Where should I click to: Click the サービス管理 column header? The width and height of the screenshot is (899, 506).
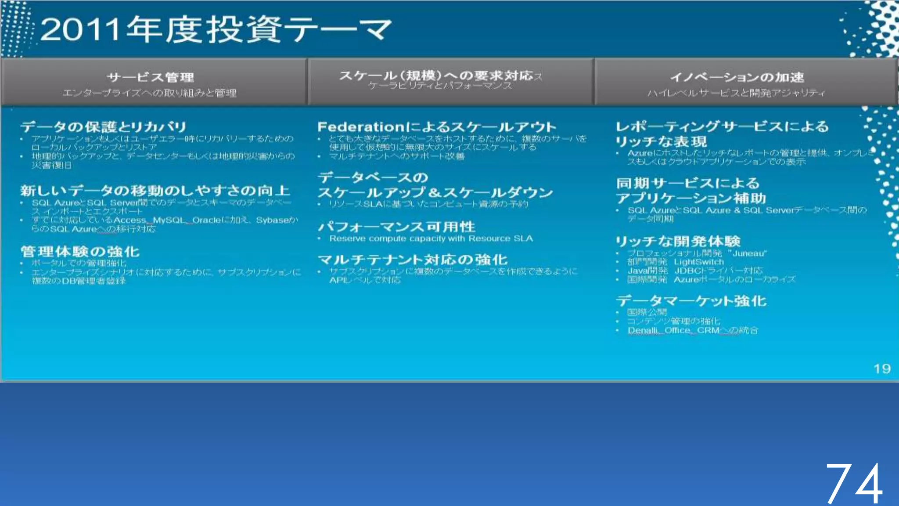(150, 77)
